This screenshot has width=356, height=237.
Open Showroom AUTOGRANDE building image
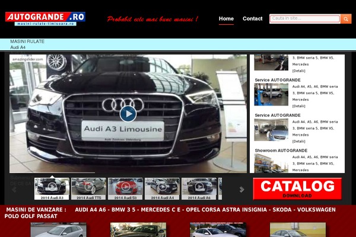point(271,164)
